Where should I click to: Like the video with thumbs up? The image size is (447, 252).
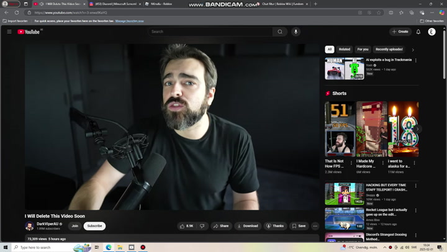[187, 226]
